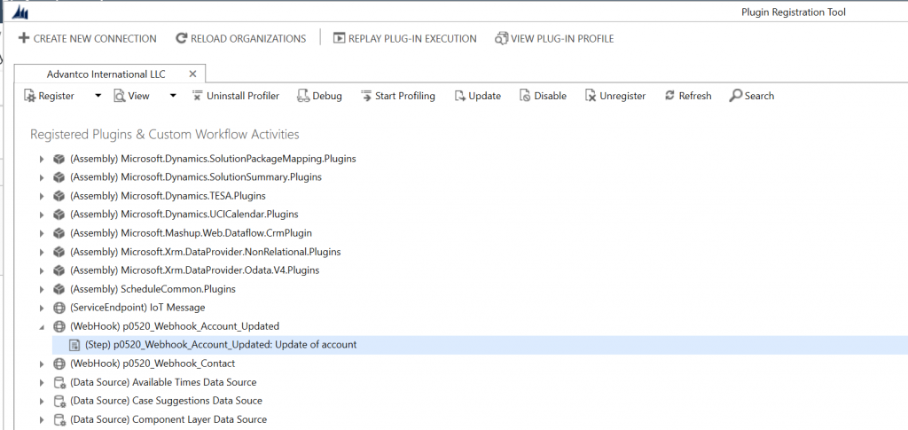Disable the selected step

pyautogui.click(x=543, y=96)
